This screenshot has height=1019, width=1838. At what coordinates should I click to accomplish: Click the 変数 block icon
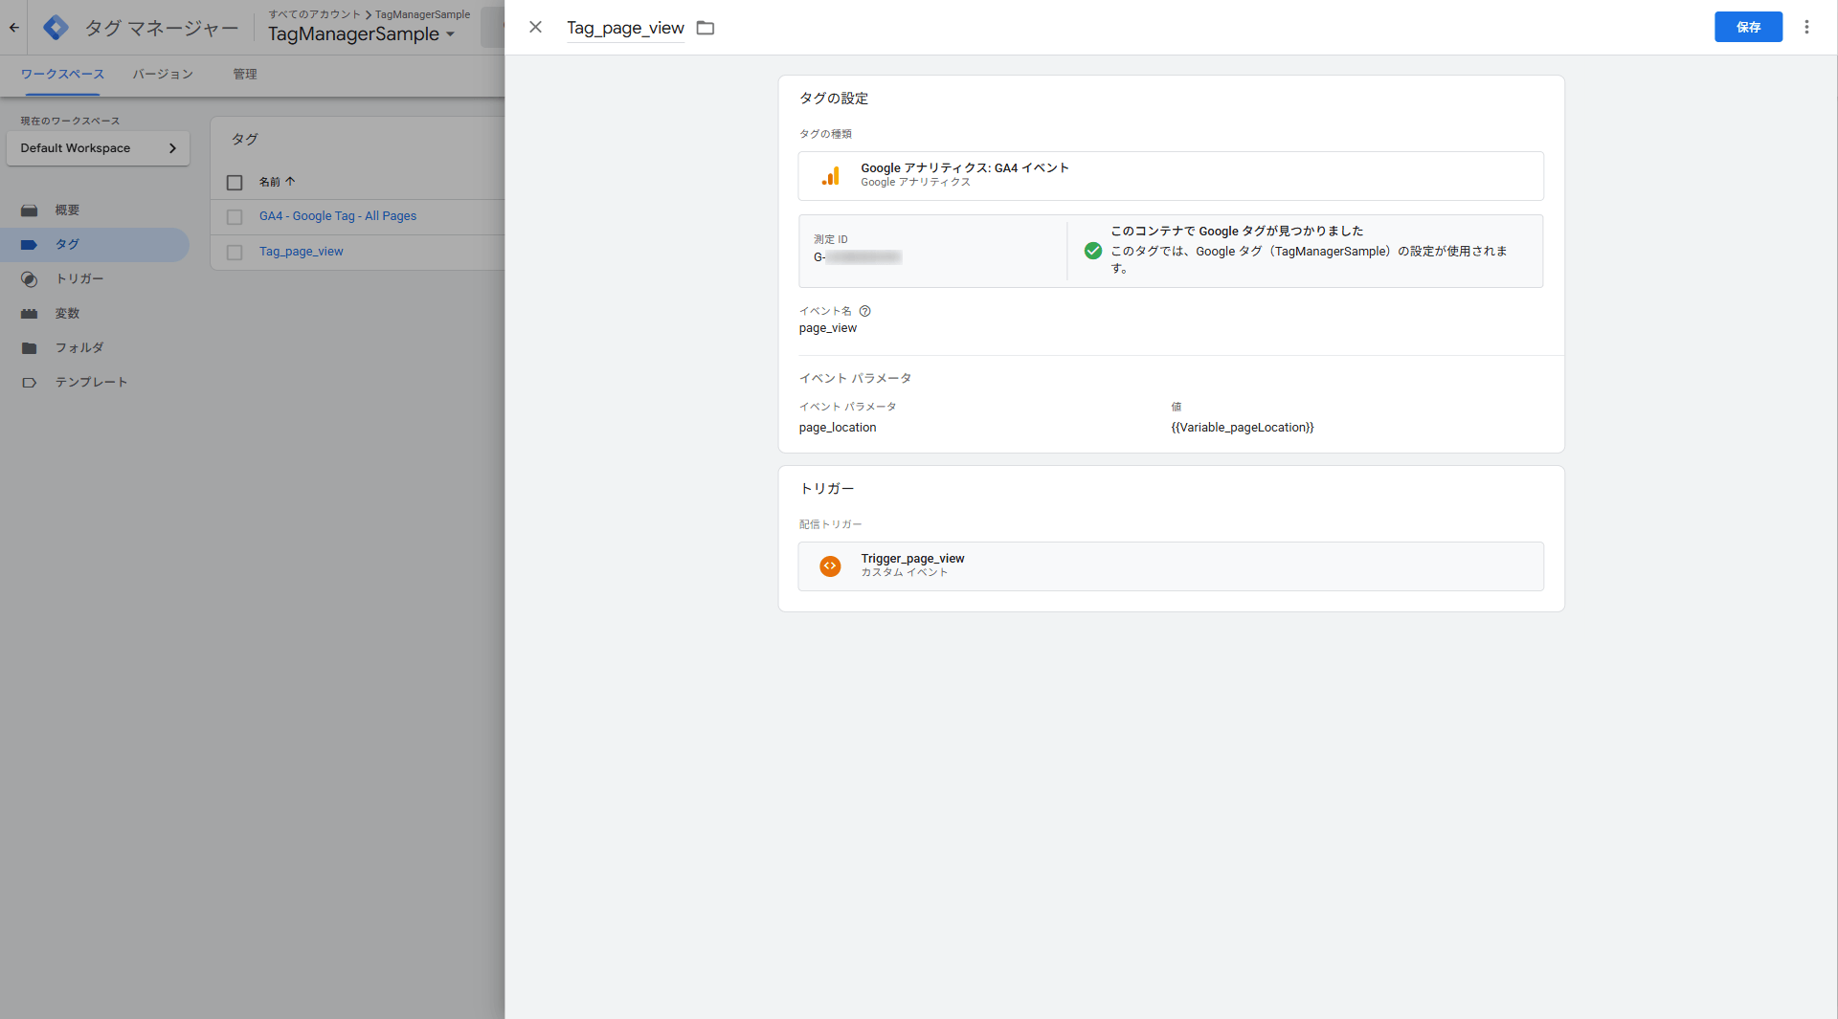tap(30, 314)
